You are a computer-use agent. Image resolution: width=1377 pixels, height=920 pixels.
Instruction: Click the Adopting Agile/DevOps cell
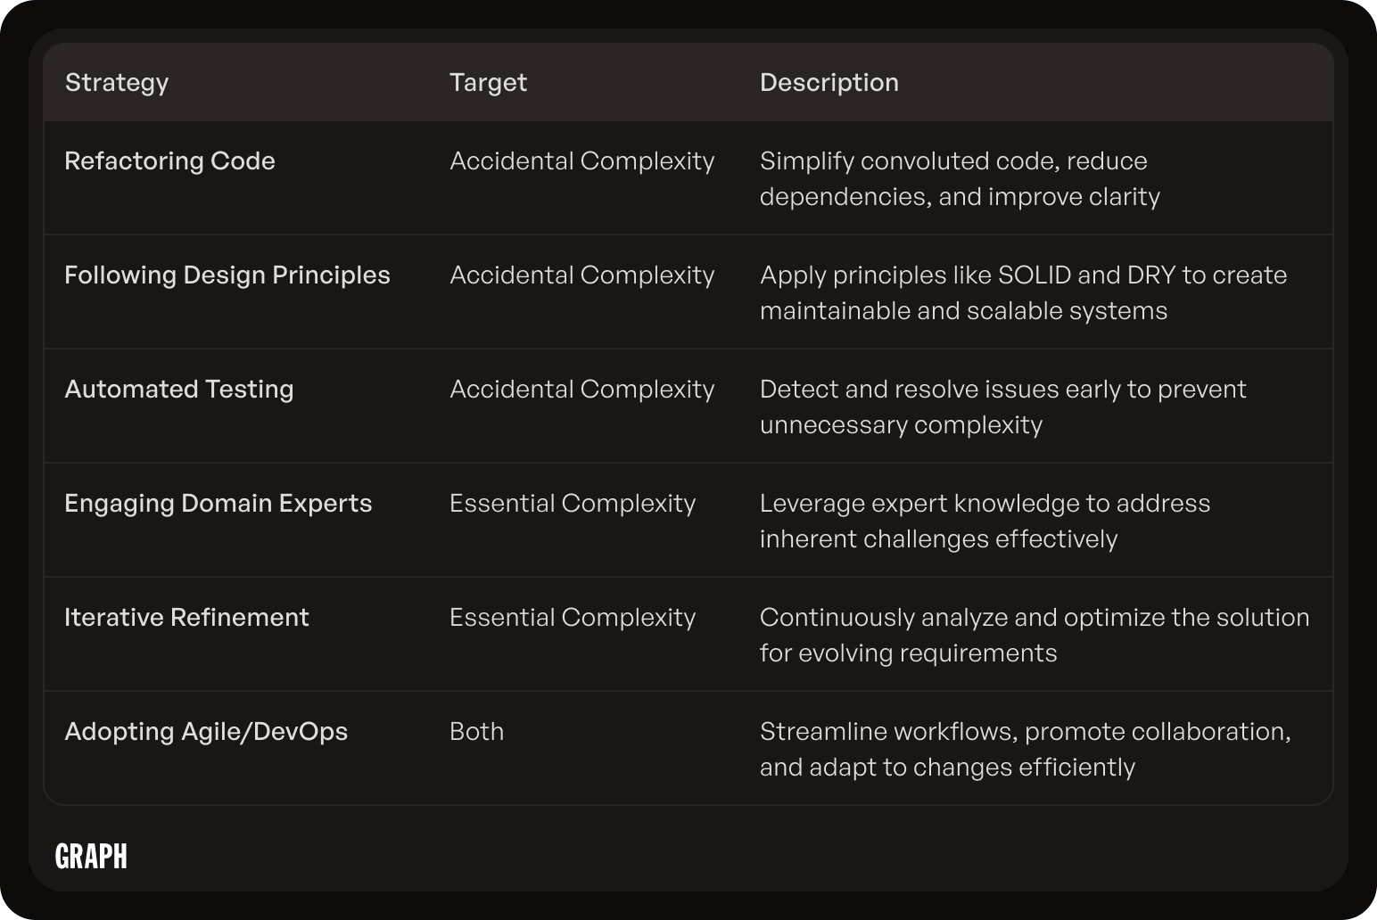click(206, 732)
